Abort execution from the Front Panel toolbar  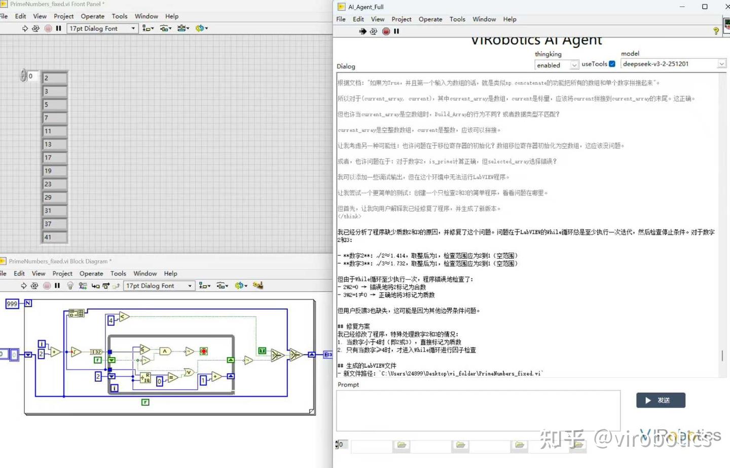pos(48,28)
